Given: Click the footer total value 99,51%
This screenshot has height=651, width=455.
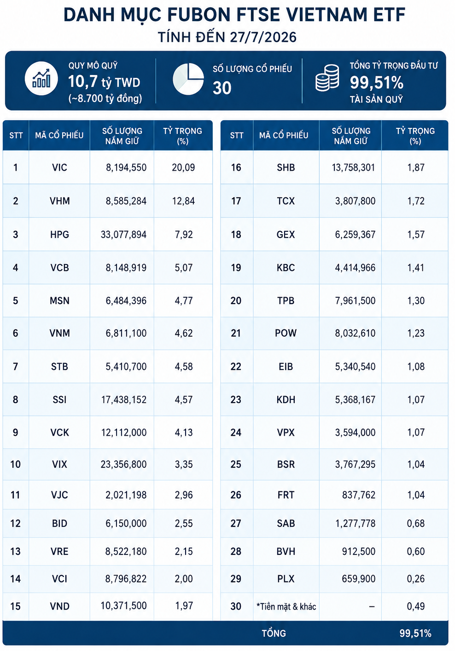Looking at the screenshot, I should click(415, 633).
